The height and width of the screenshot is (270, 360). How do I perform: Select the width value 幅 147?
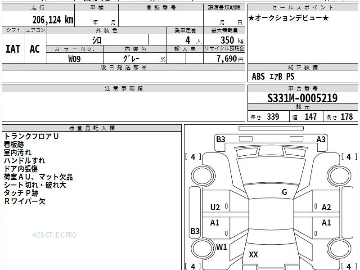point(304,117)
